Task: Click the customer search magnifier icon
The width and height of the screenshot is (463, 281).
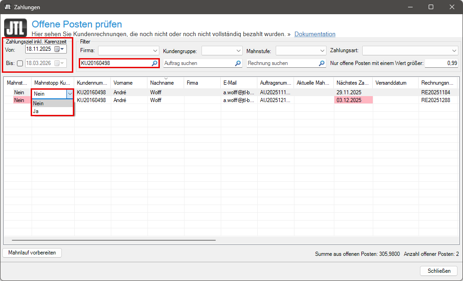Action: click(155, 63)
